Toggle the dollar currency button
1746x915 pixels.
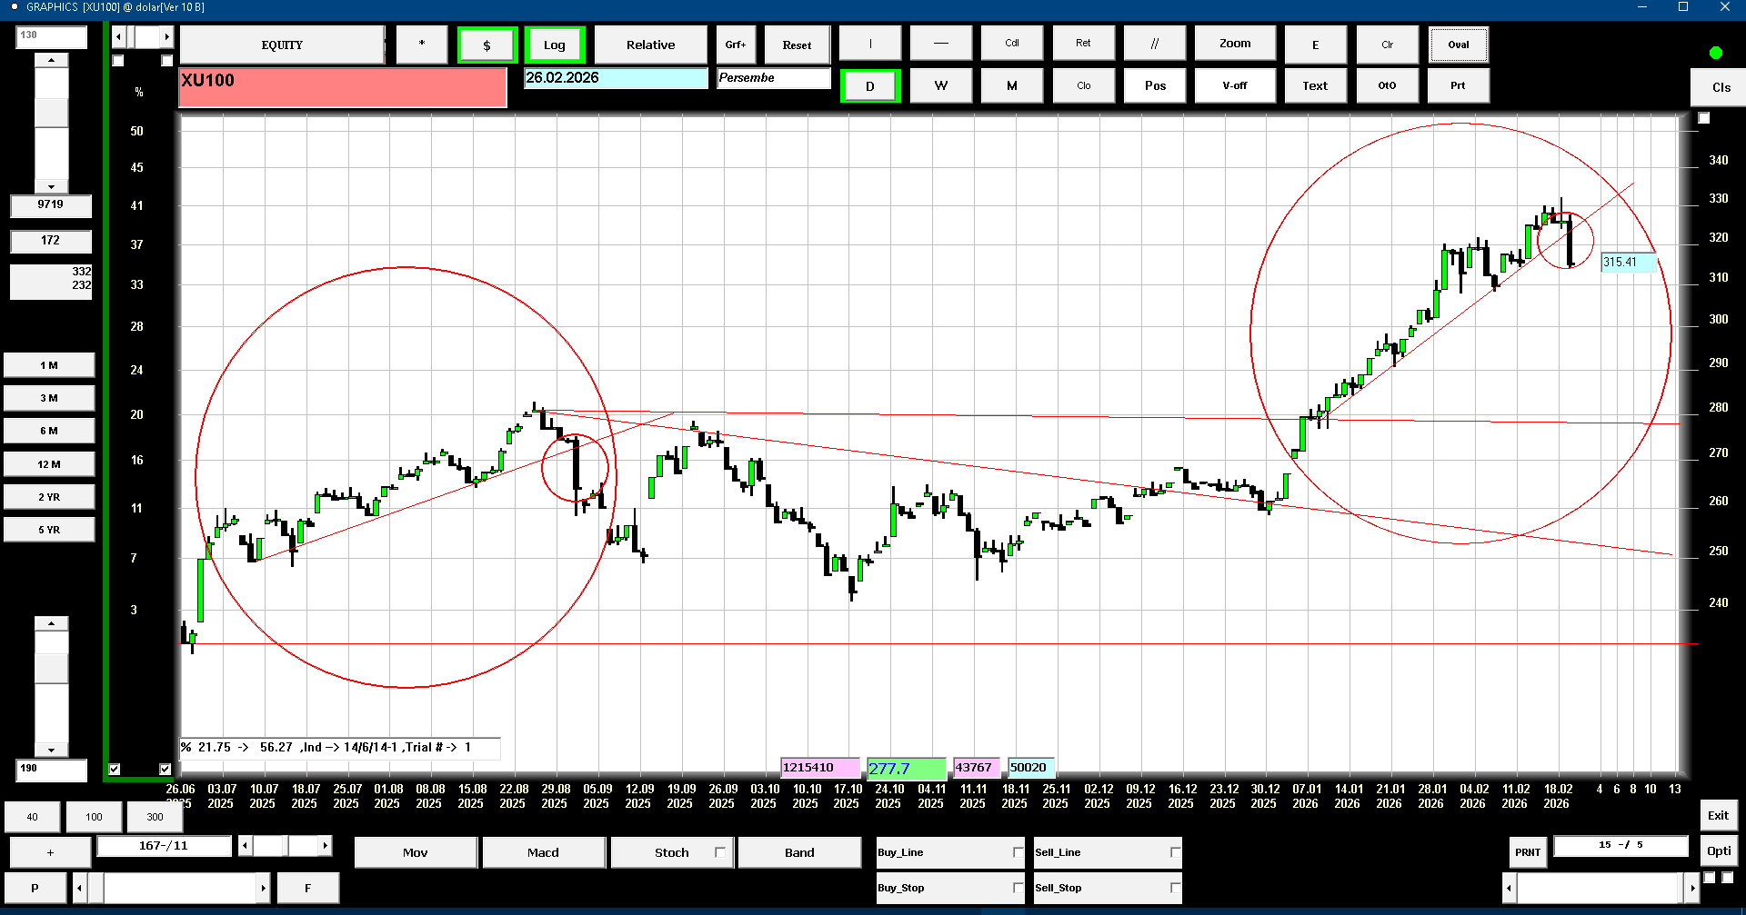point(487,45)
